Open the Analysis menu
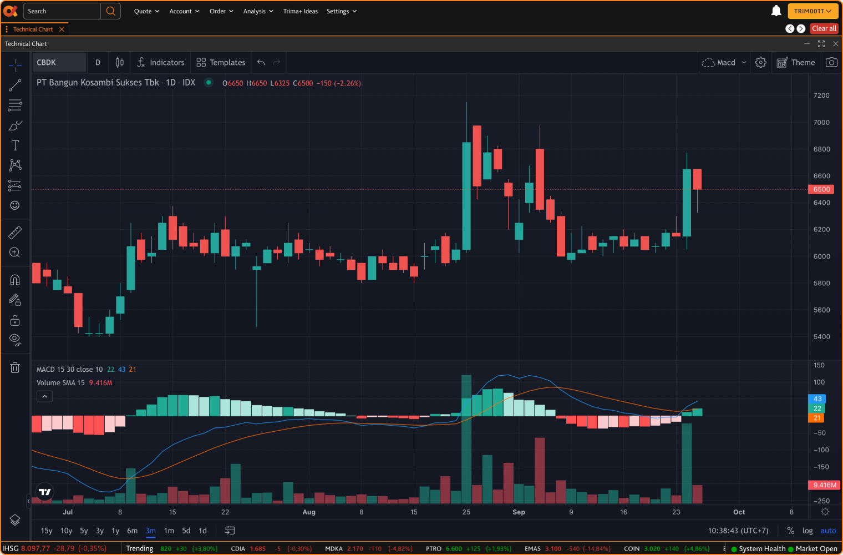This screenshot has height=555, width=843. (x=258, y=11)
